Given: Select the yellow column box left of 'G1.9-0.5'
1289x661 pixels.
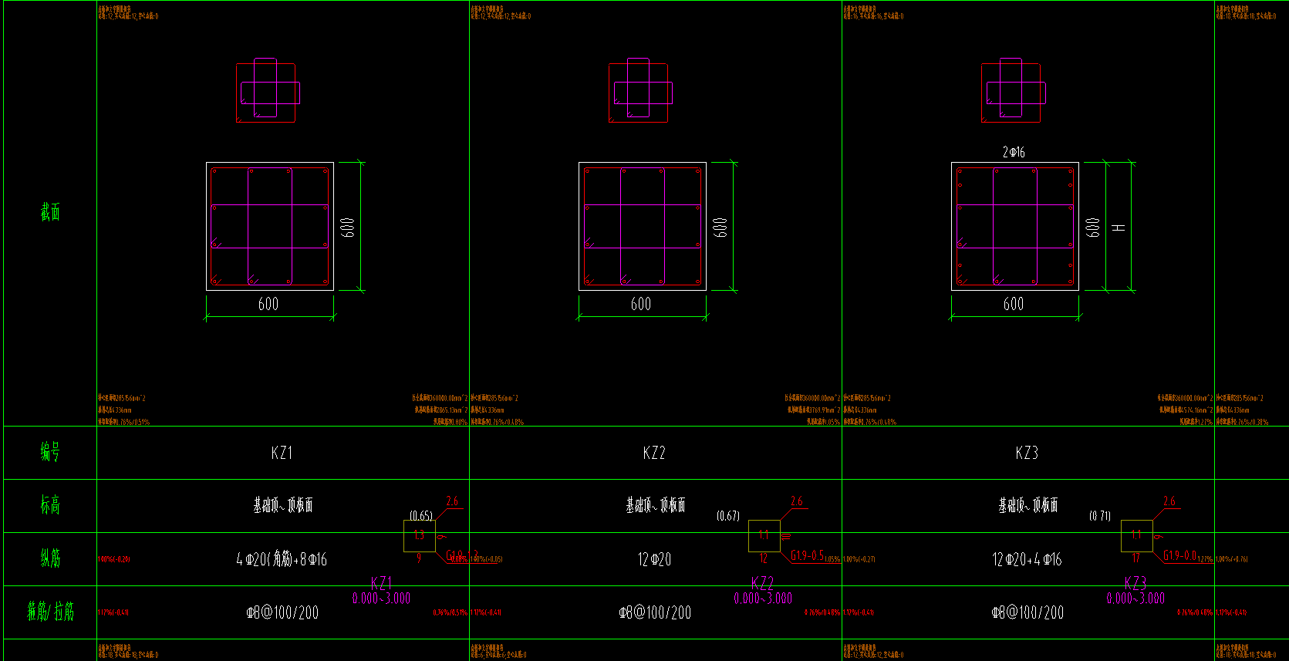Looking at the screenshot, I should coord(764,536).
